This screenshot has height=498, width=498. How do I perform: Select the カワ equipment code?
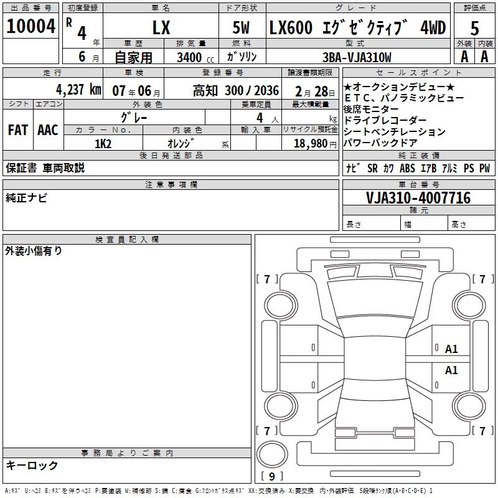click(x=388, y=168)
